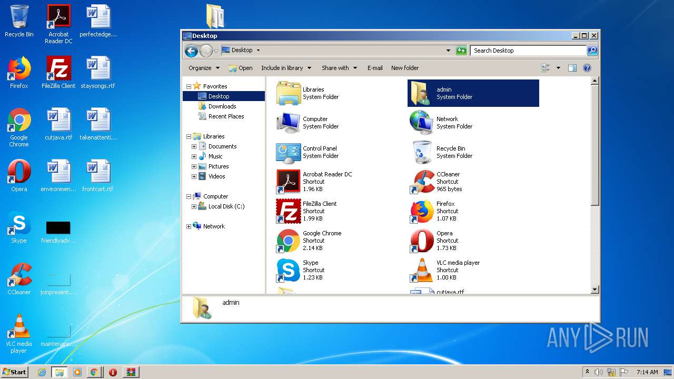Click the file list scroll up arrow
The width and height of the screenshot is (674, 379).
(x=595, y=81)
